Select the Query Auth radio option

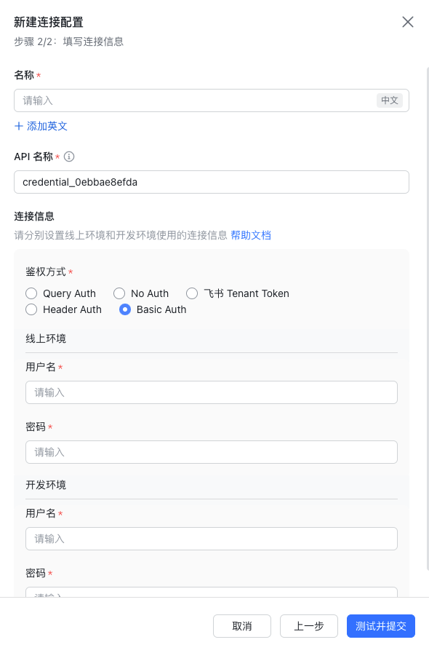pos(31,293)
